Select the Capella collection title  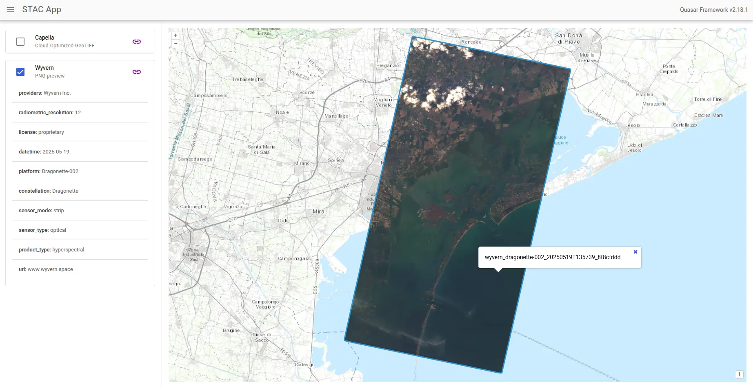pos(44,38)
